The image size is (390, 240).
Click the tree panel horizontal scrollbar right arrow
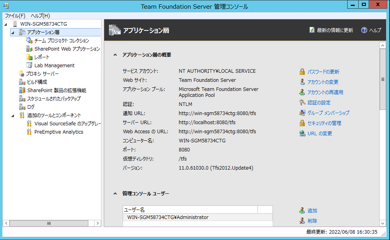pos(98,223)
